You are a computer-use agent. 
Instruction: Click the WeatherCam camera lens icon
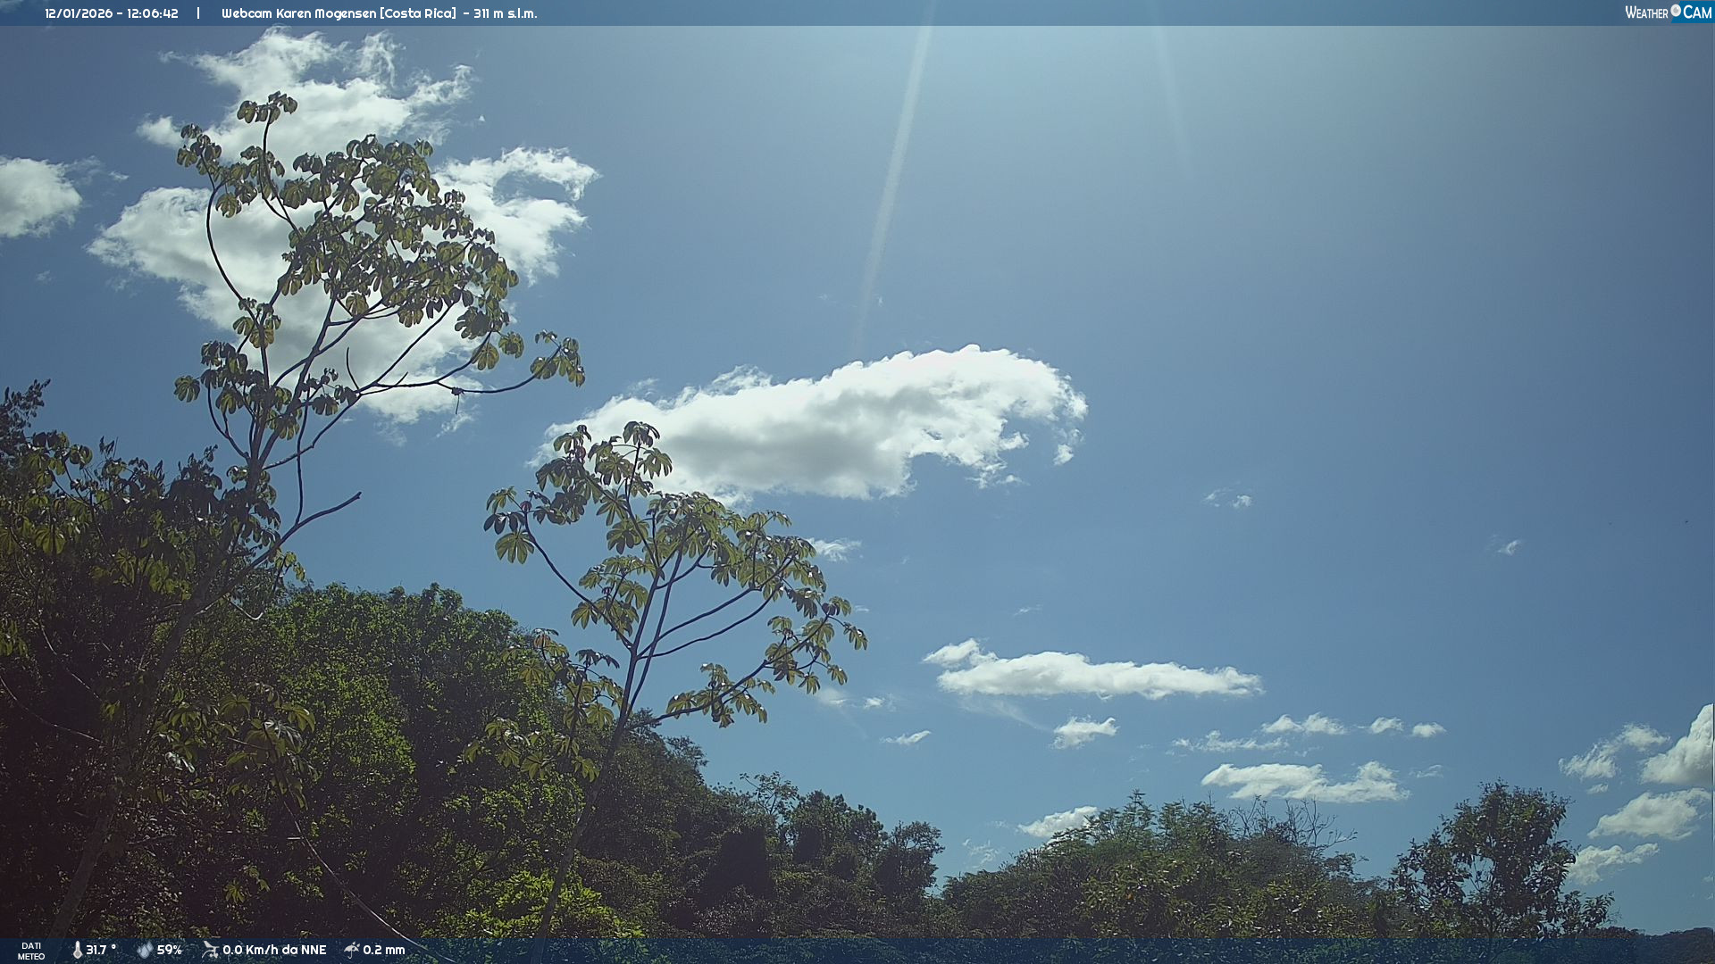pyautogui.click(x=1676, y=11)
